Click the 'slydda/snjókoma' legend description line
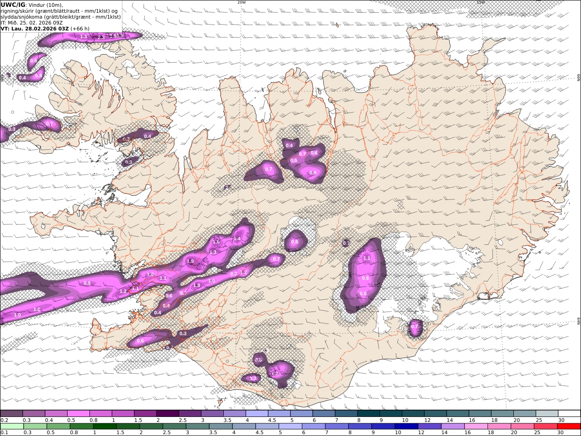The height and width of the screenshot is (436, 581). pyautogui.click(x=60, y=17)
